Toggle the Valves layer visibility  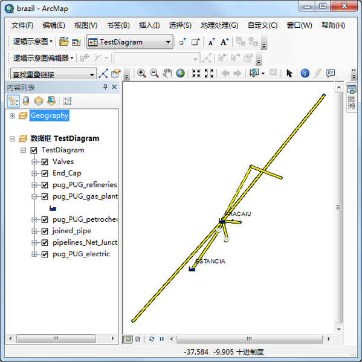click(x=45, y=162)
